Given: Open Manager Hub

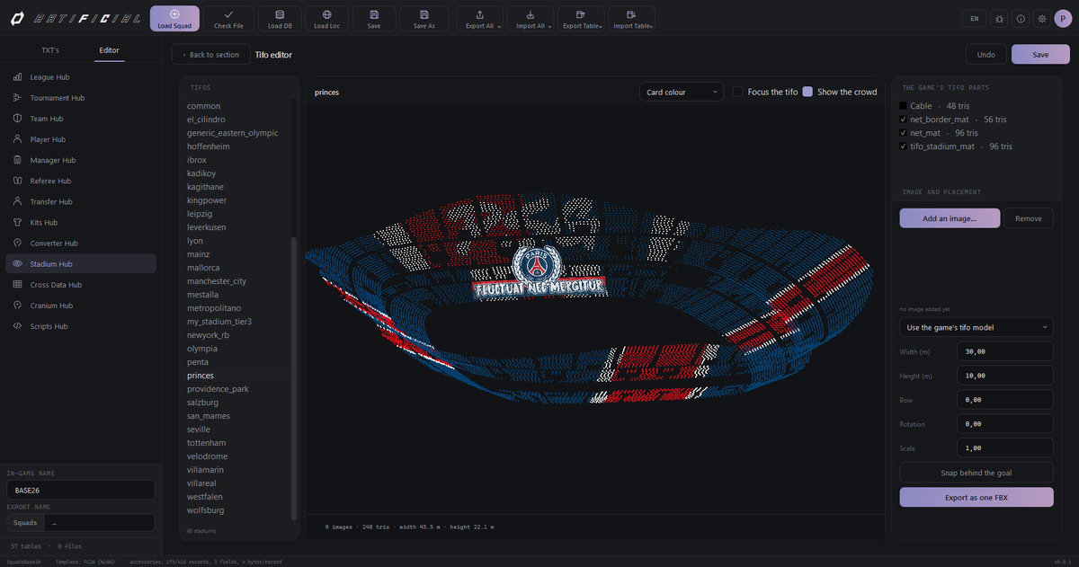Looking at the screenshot, I should pyautogui.click(x=81, y=160).
